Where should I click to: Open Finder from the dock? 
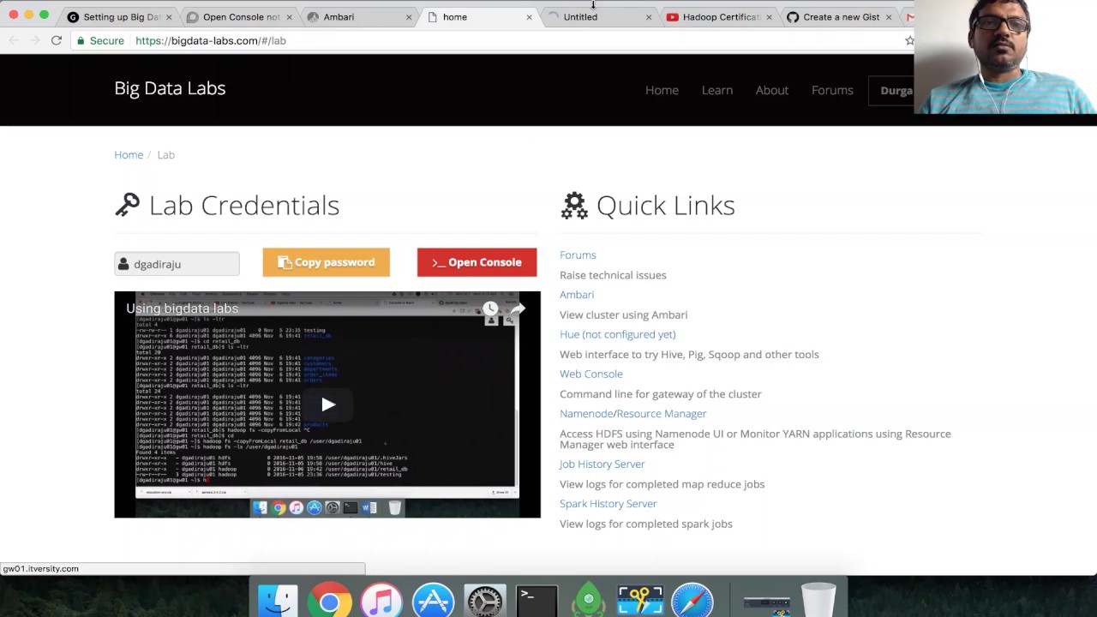pyautogui.click(x=278, y=601)
